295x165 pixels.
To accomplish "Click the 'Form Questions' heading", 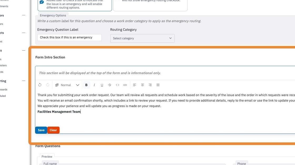I will 48,146.
